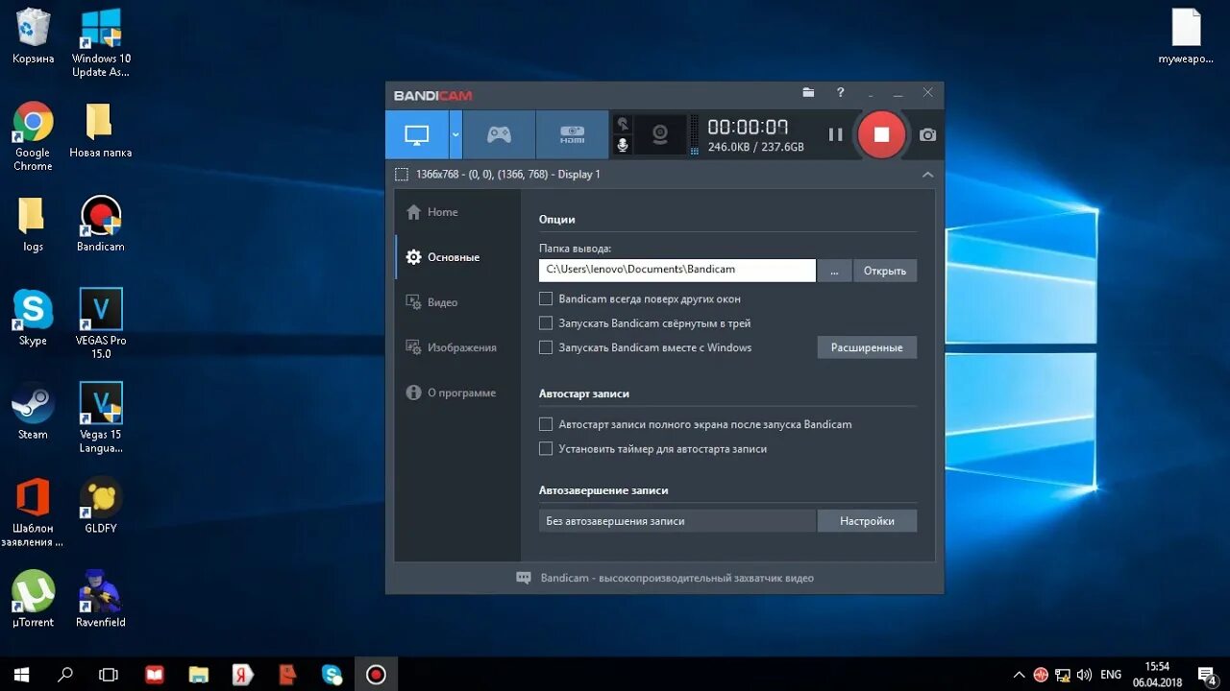The image size is (1230, 691).
Task: Click the selection rectangle icon near 1366x768
Action: coord(402,175)
